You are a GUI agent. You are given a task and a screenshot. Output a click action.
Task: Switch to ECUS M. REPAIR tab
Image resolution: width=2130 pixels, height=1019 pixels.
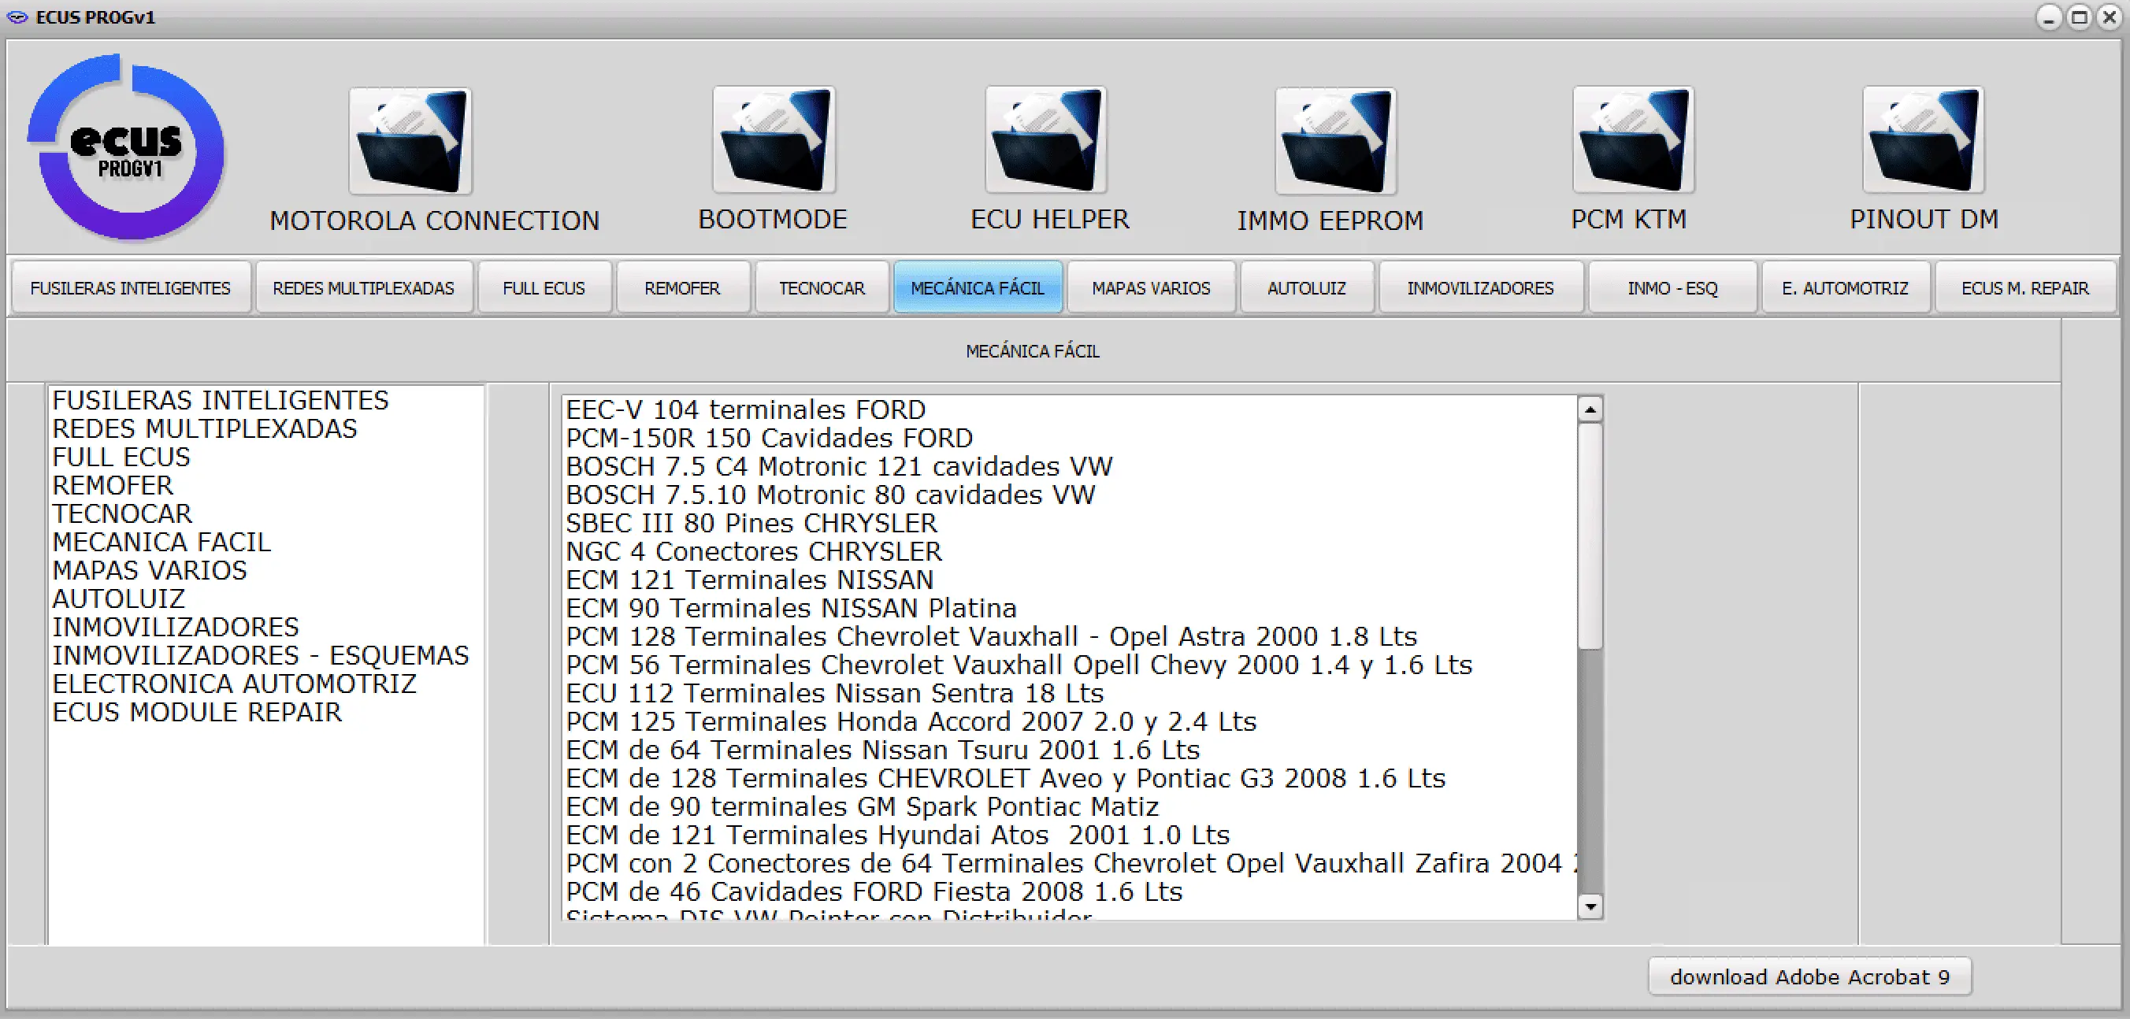pos(2025,287)
